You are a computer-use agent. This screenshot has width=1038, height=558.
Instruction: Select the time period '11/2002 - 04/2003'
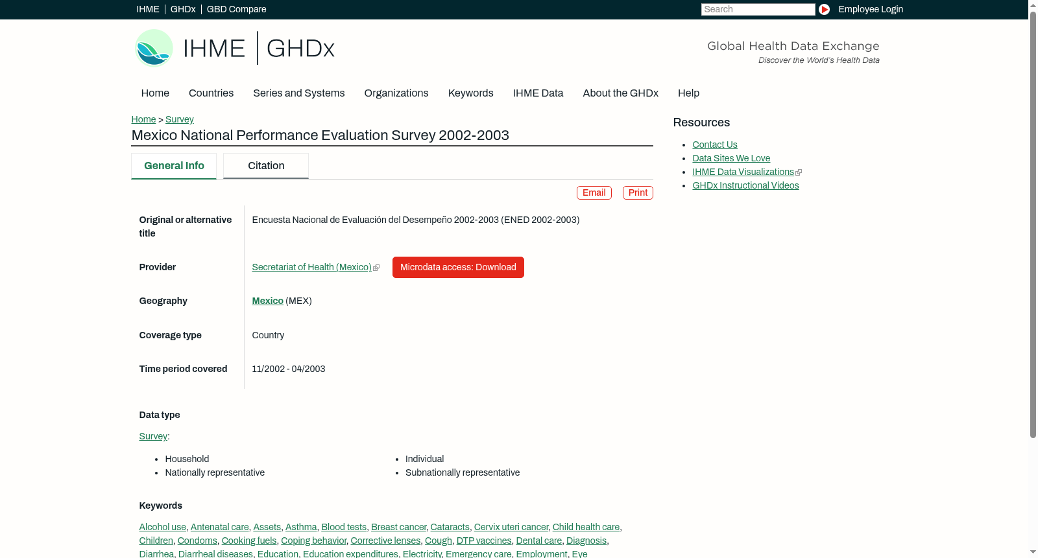click(289, 369)
